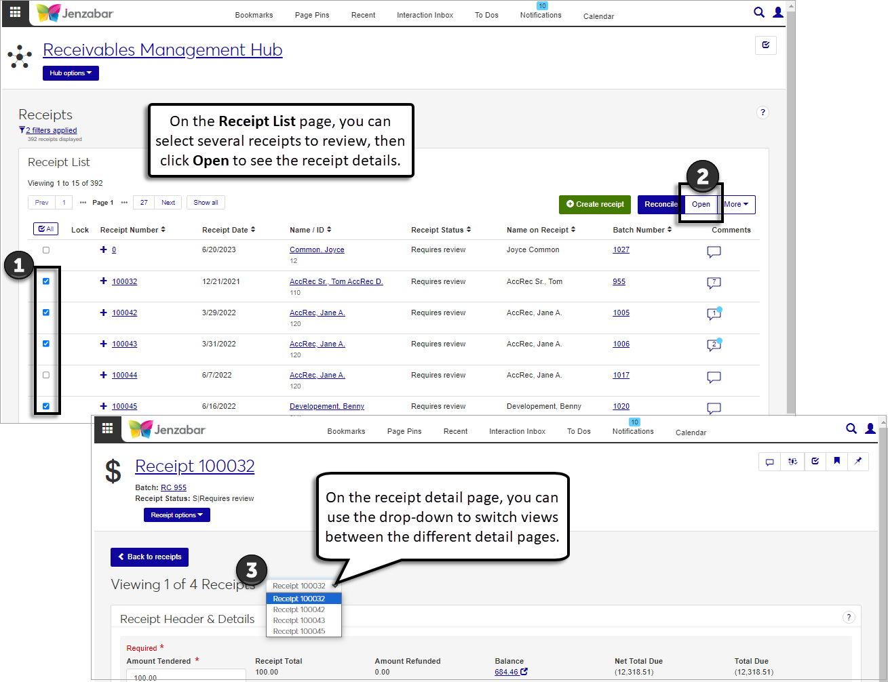Jump to page 27 of the receipt list
Image resolution: width=888 pixels, height=682 pixels.
click(x=144, y=203)
